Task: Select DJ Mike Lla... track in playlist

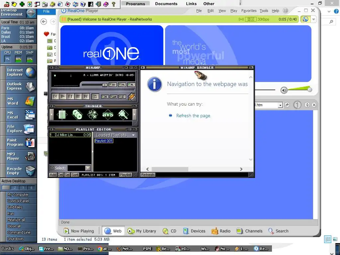Action: (x=70, y=135)
